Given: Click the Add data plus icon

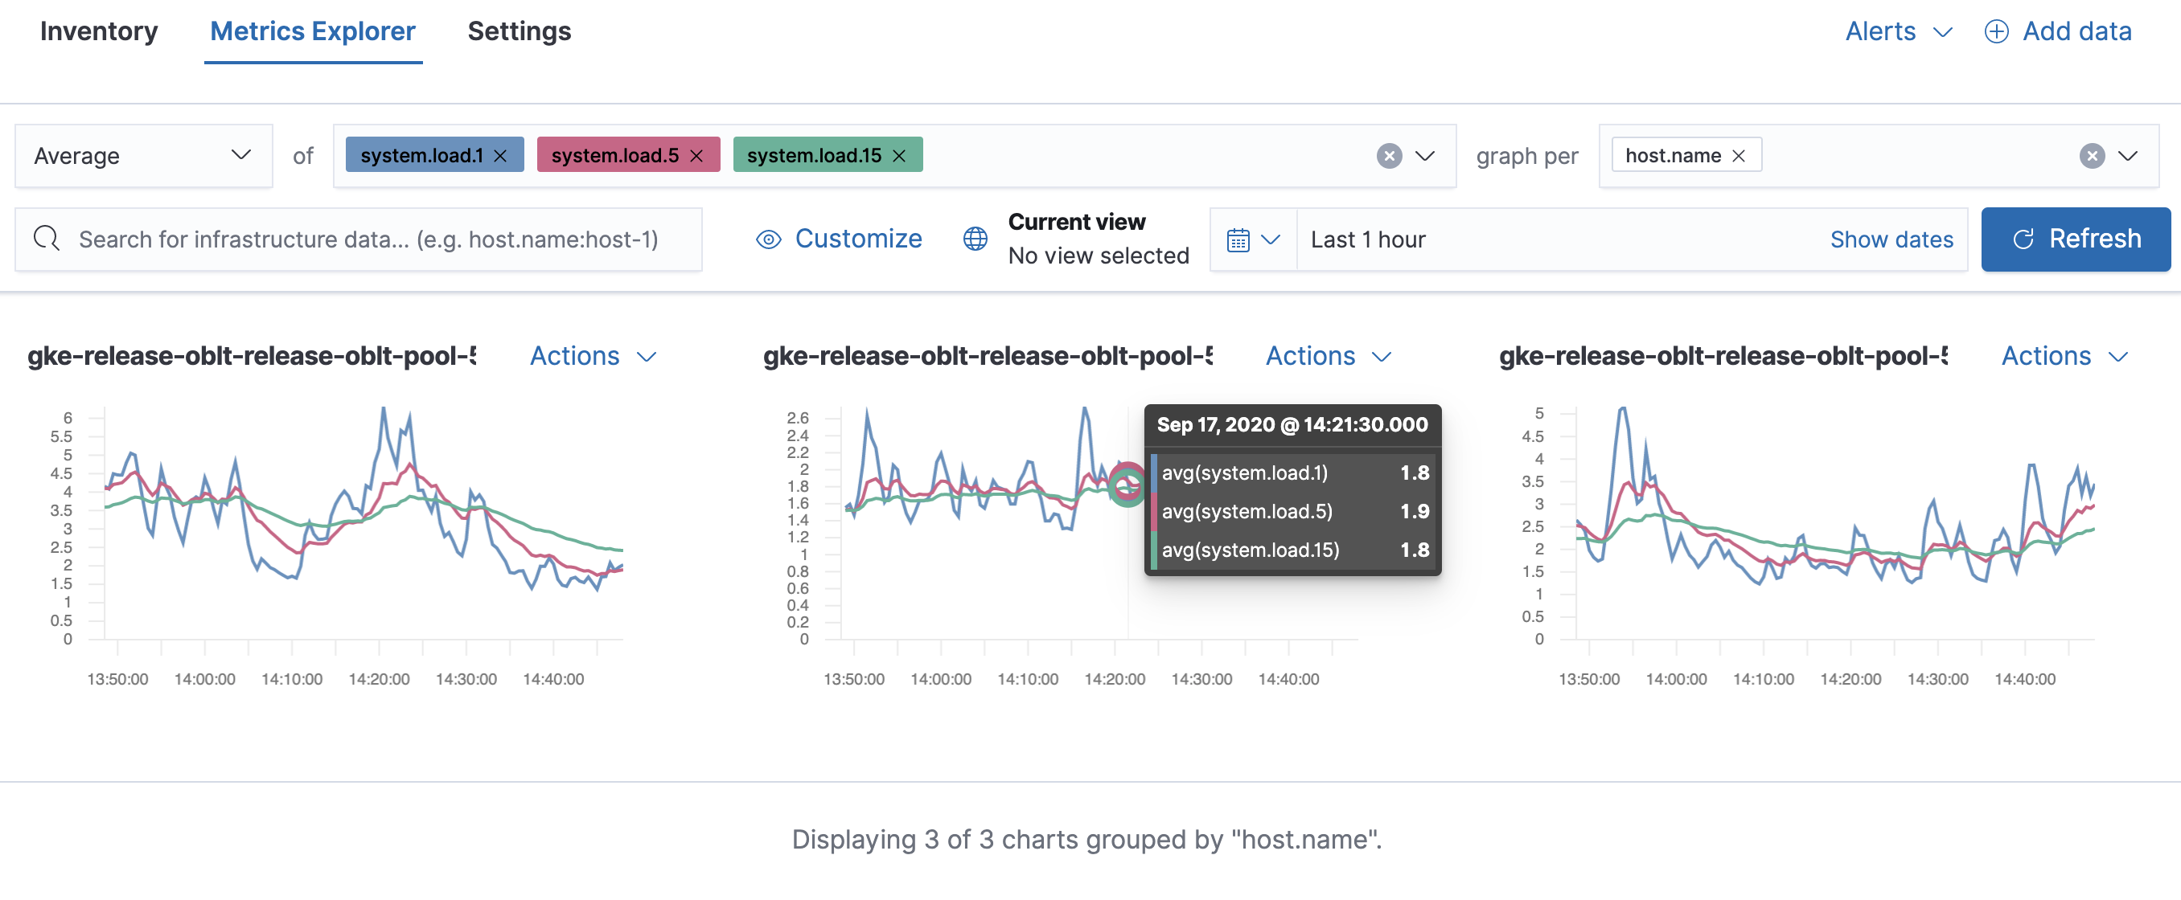Looking at the screenshot, I should click(1996, 31).
